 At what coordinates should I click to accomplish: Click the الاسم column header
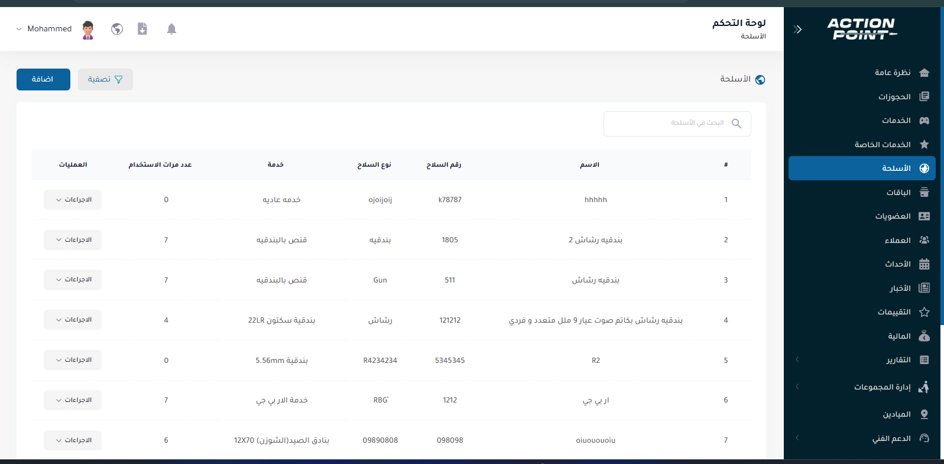[589, 165]
